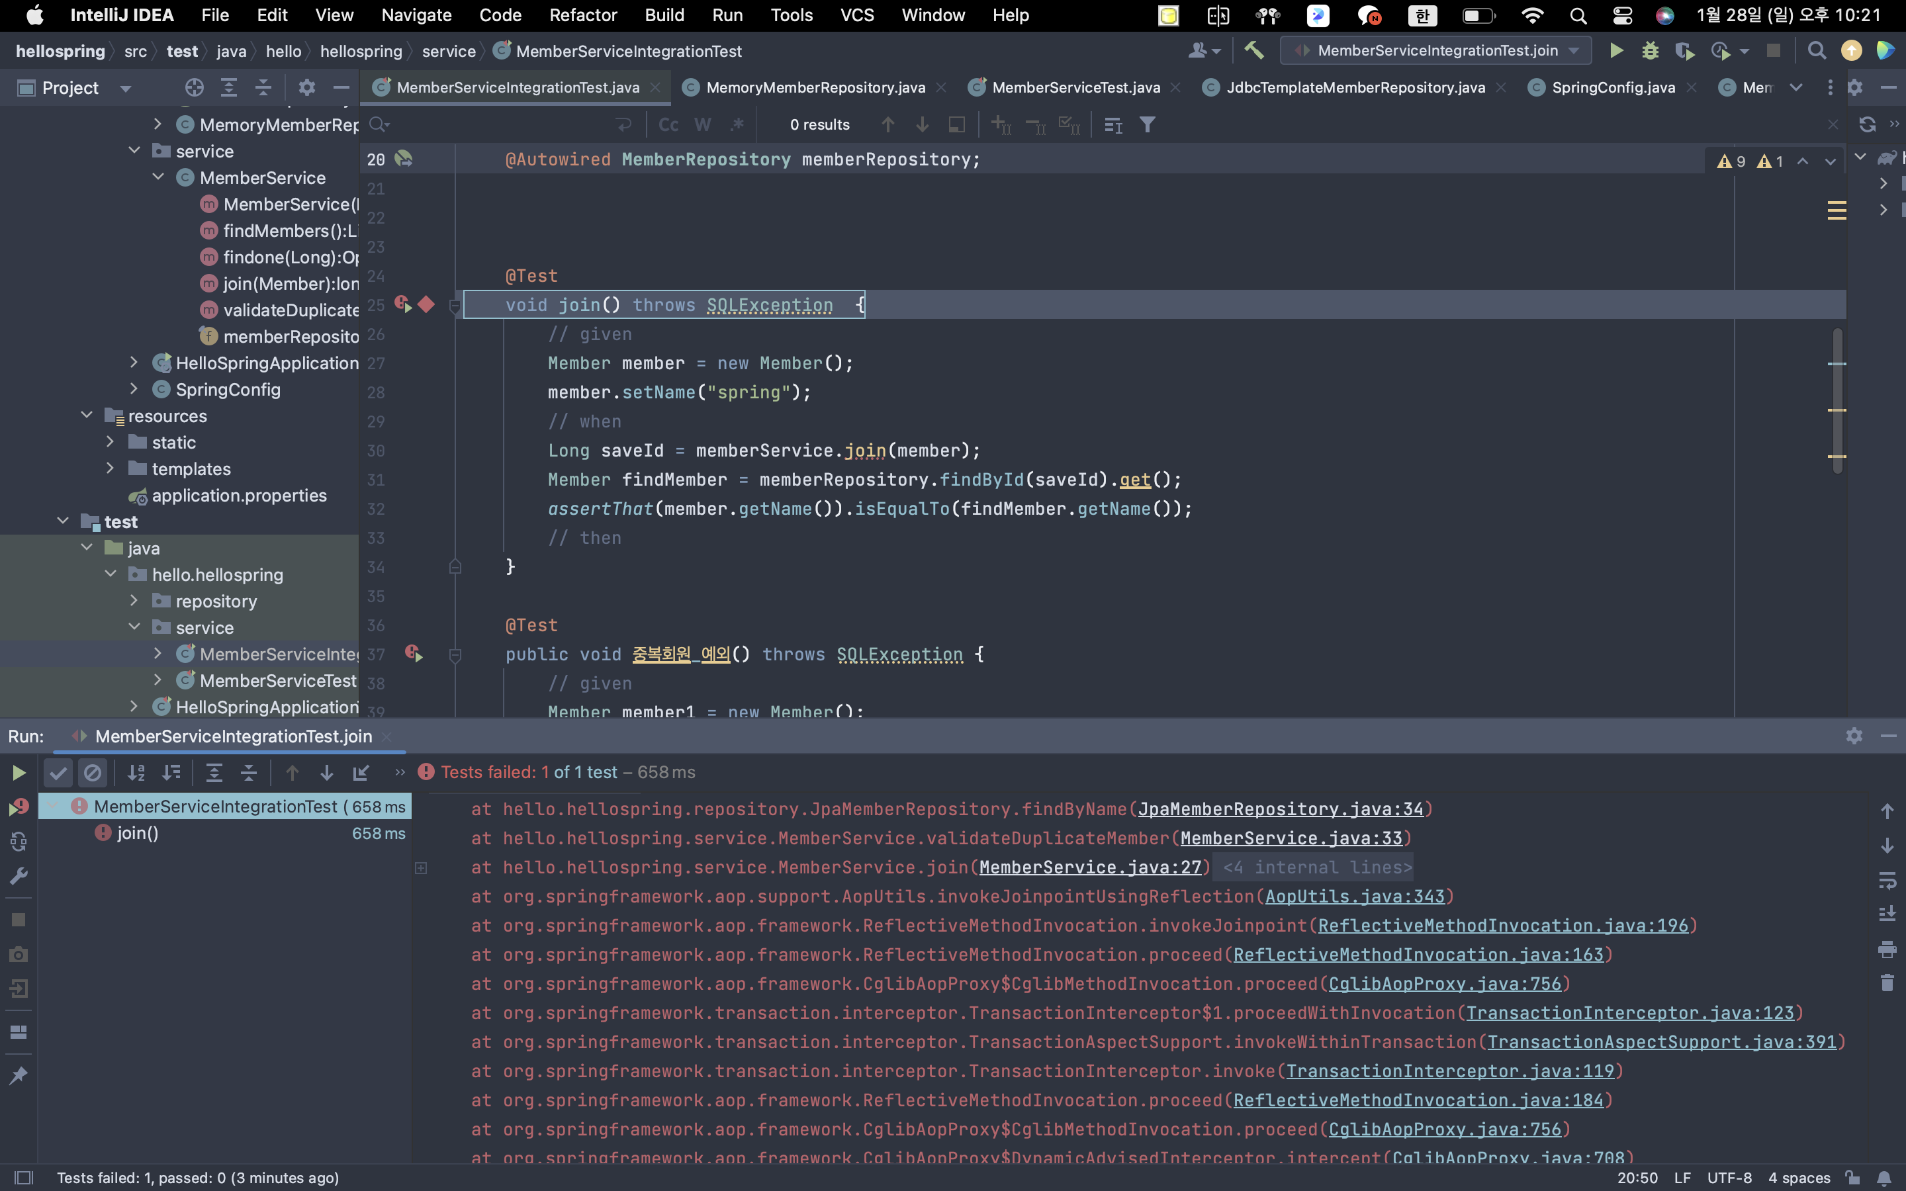Sort tests alphabetically in Run toolbar

pos(136,773)
